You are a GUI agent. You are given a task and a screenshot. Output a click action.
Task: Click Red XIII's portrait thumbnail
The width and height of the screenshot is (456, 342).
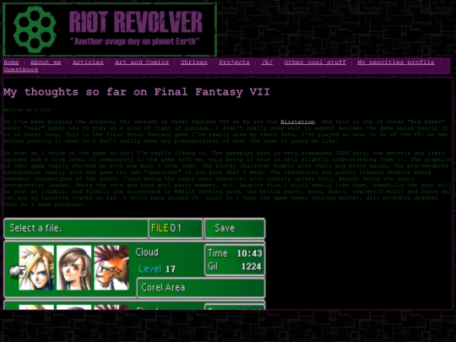click(111, 268)
